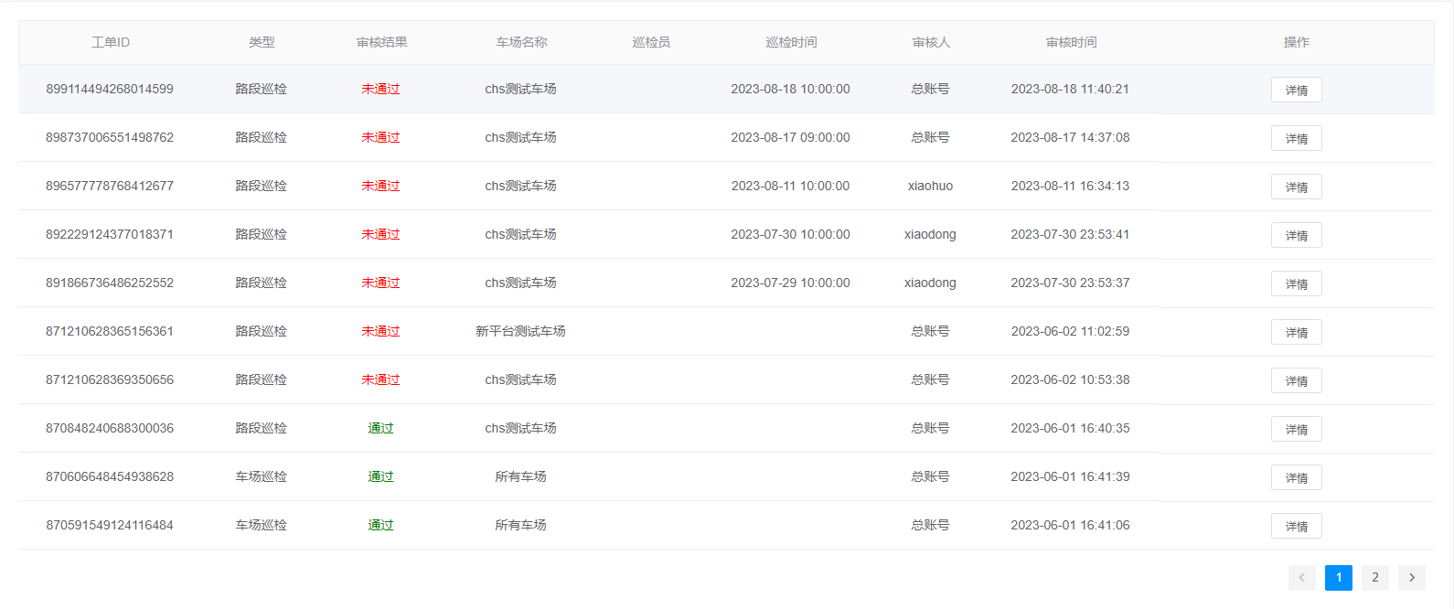This screenshot has width=1454, height=609.
Task: Open 详情 for the 新平台测试车场 row
Action: pyautogui.click(x=1296, y=332)
